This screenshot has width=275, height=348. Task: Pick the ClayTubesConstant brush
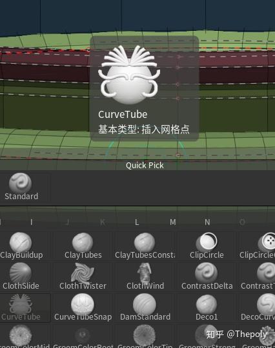tap(145, 246)
